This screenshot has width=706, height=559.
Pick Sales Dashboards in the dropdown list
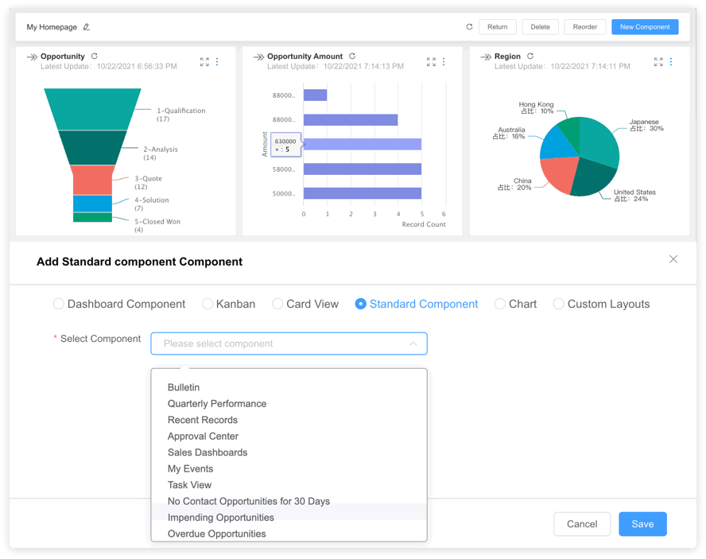(207, 452)
